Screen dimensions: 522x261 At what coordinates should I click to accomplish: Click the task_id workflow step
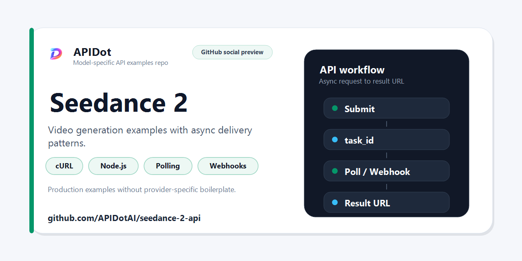pos(387,139)
